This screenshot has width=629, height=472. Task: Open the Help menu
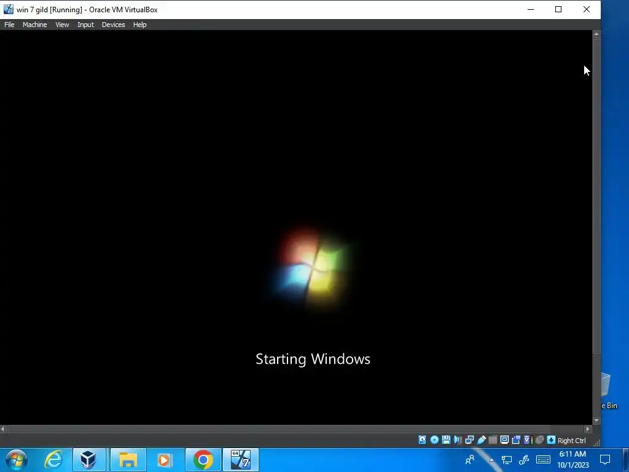[139, 25]
